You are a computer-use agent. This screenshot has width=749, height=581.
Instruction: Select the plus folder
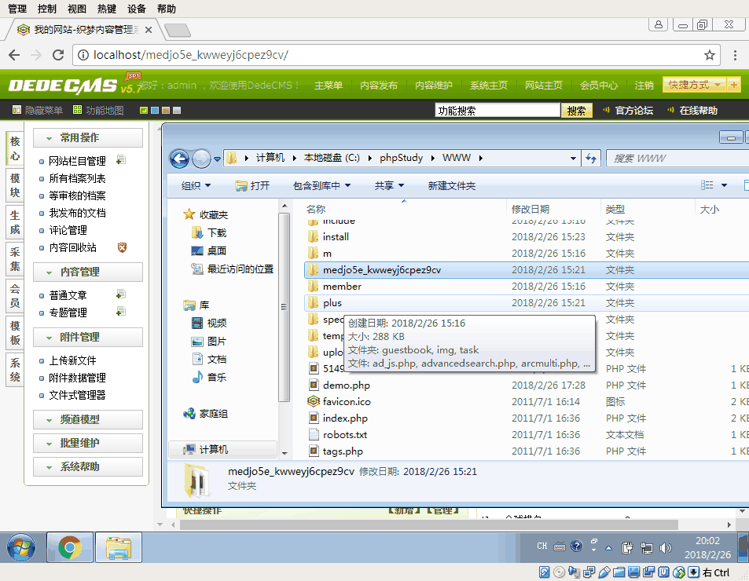332,303
